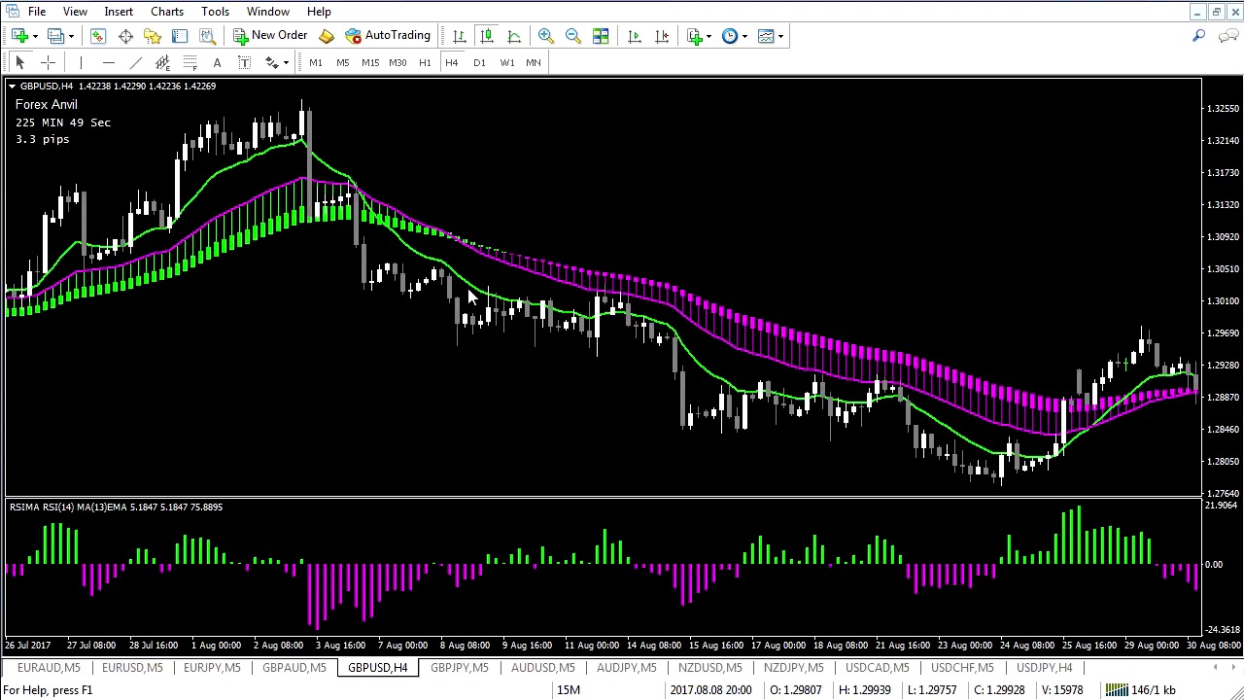The image size is (1244, 700).
Task: Open the Data Window crosshair icon
Action: [125, 36]
